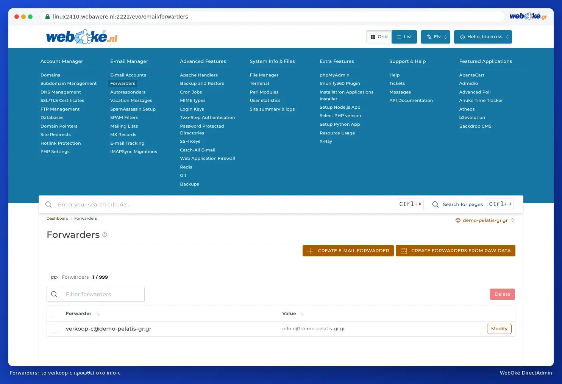Click Create Forwarders From Raw Data button
This screenshot has height=384, width=562.
456,251
